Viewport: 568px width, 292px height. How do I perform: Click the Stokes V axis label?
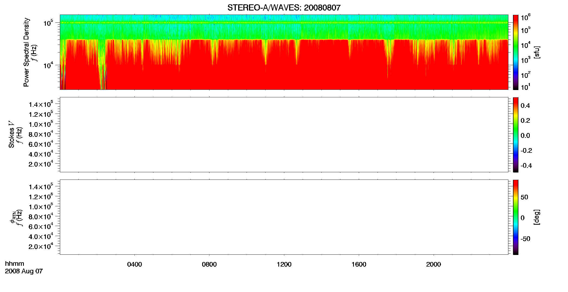[x=11, y=134]
